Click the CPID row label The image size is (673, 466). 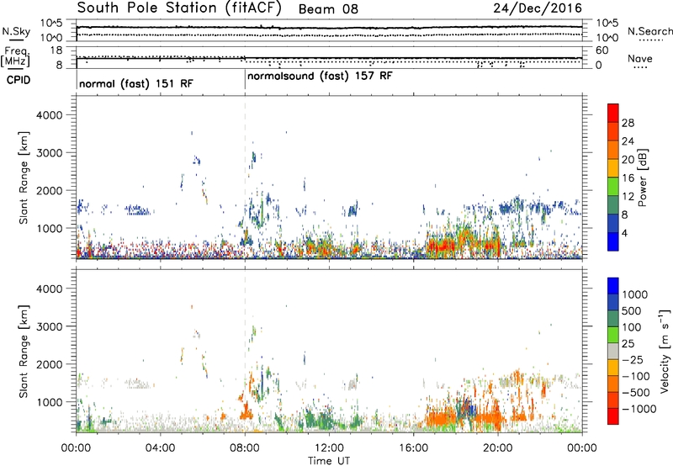coord(19,80)
